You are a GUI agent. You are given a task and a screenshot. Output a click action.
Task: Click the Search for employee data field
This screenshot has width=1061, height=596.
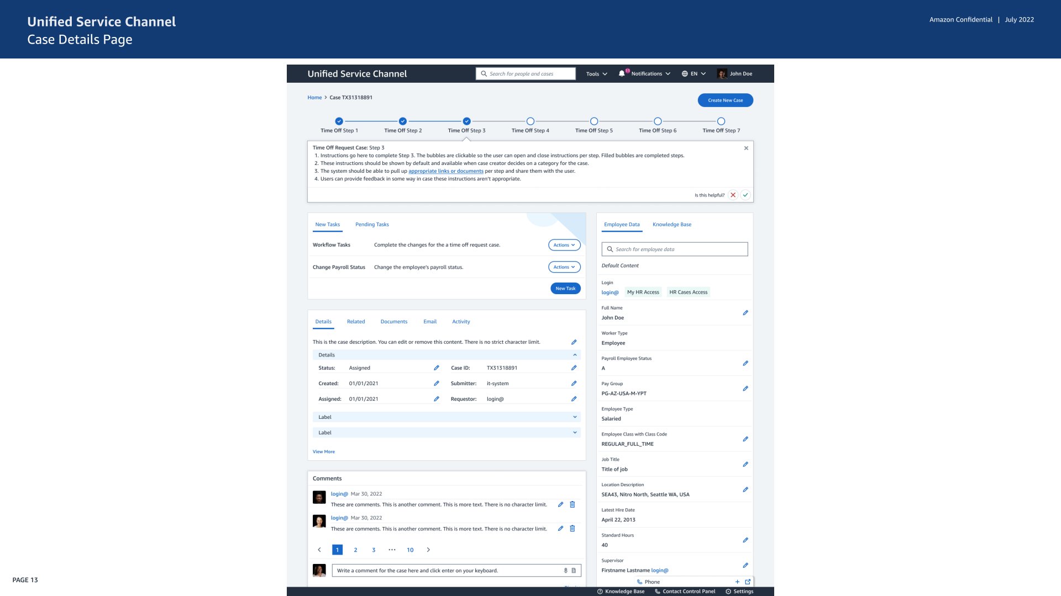point(674,249)
